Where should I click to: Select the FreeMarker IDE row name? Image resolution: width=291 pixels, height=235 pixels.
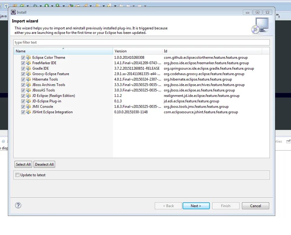tap(44, 63)
